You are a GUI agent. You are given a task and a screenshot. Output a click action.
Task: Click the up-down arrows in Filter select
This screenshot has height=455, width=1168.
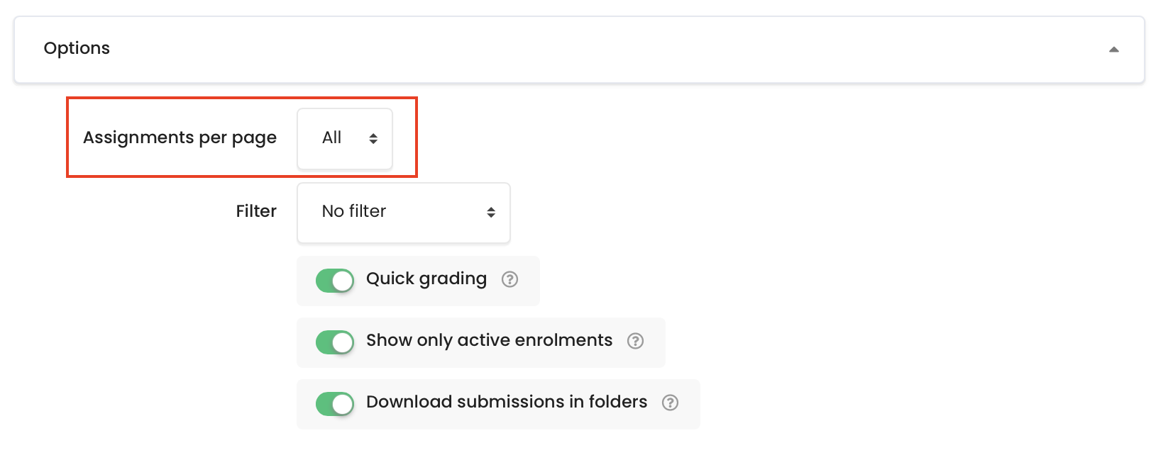(491, 213)
